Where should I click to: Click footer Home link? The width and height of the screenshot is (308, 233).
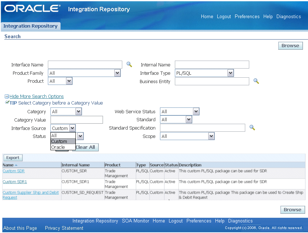[159, 221]
